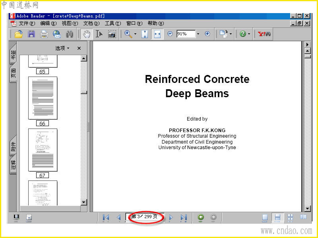The width and height of the screenshot is (318, 238).
Task: Restore the document window in the menu bar
Action: pyautogui.click(x=300, y=23)
